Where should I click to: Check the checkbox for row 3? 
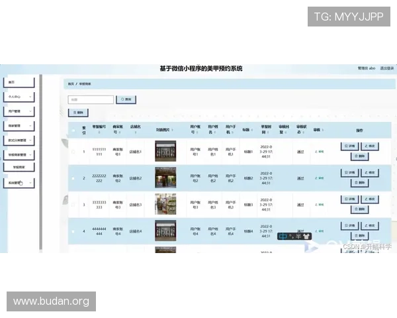[x=73, y=205]
